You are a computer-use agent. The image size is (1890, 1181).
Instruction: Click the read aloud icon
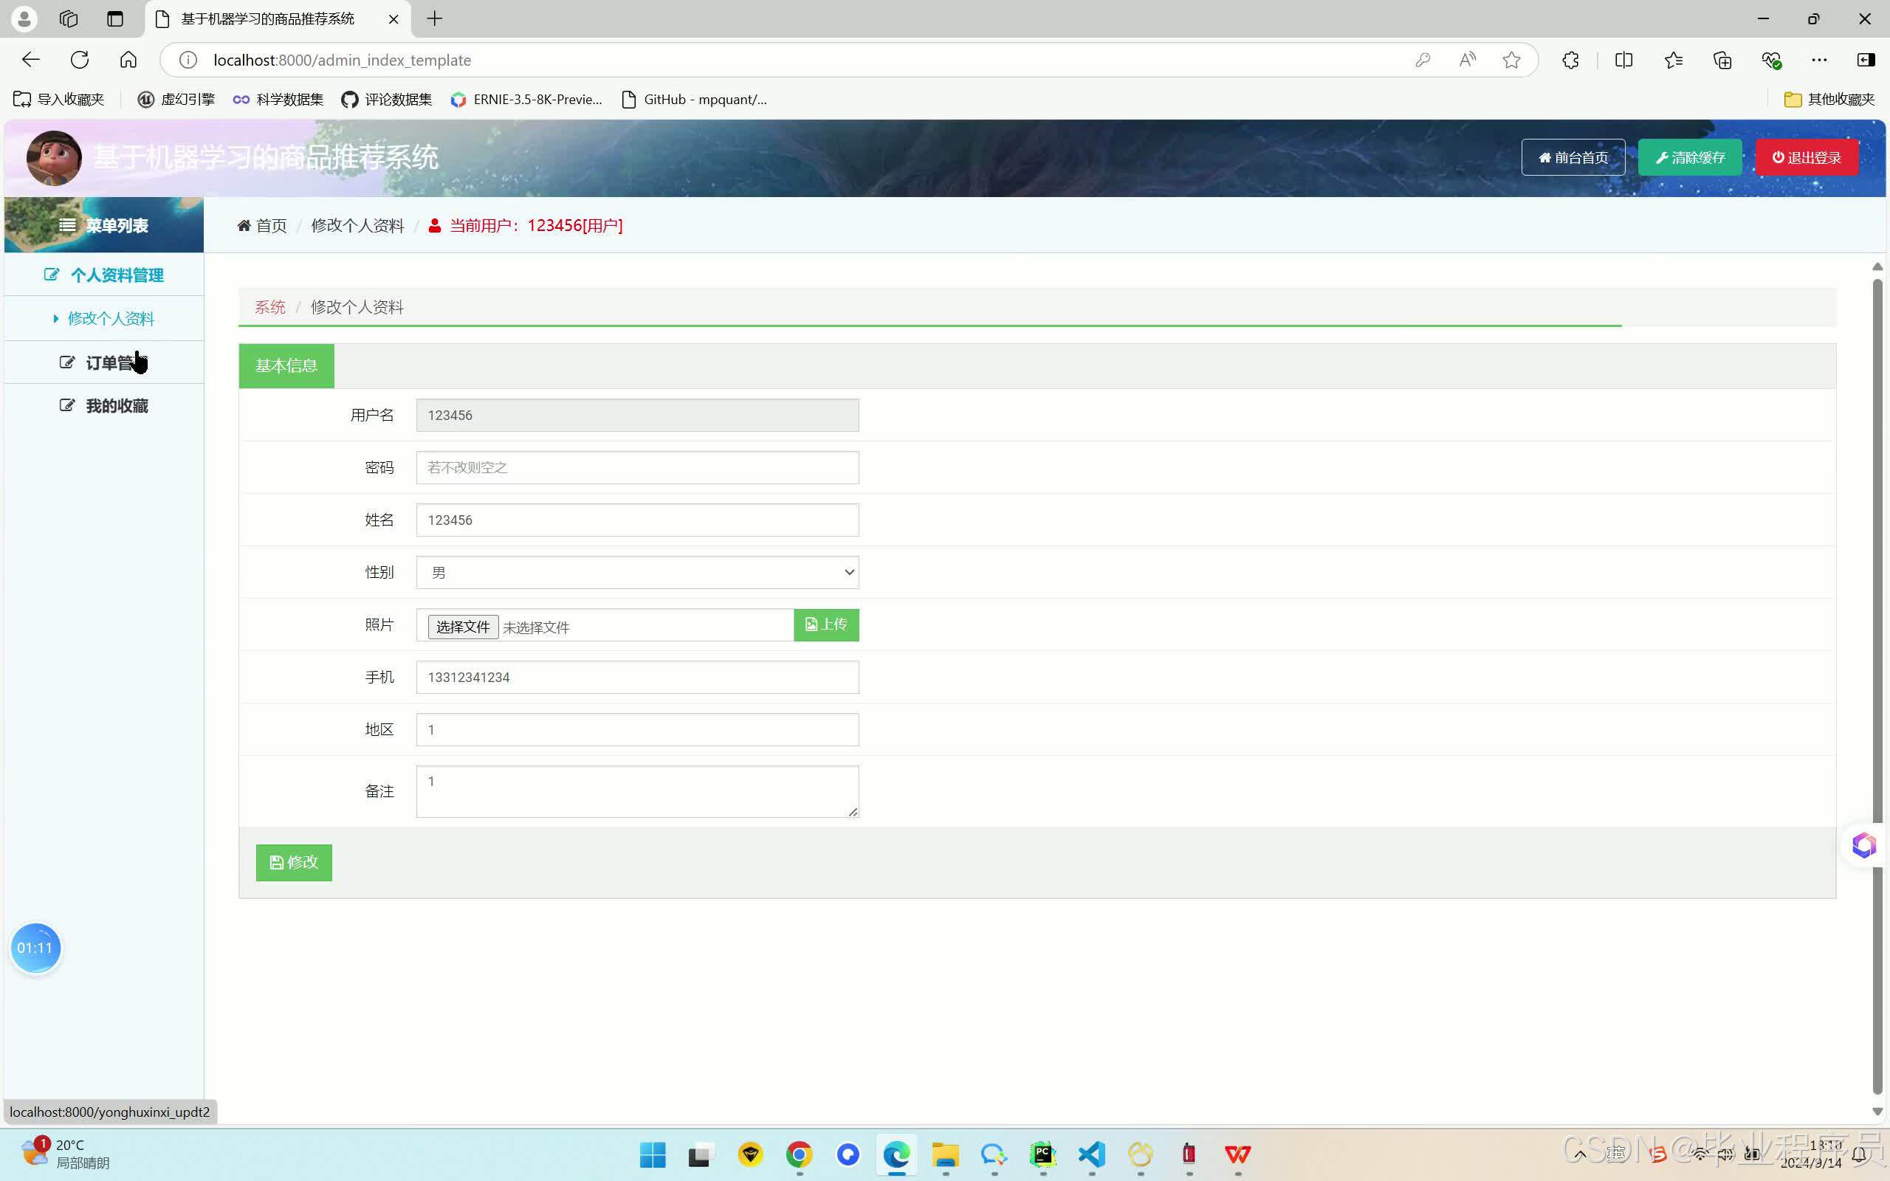[1468, 60]
